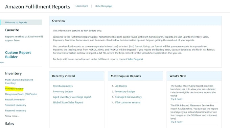This screenshot has width=230, height=128.
Task: Open FBA customer returns report
Action: click(128, 103)
